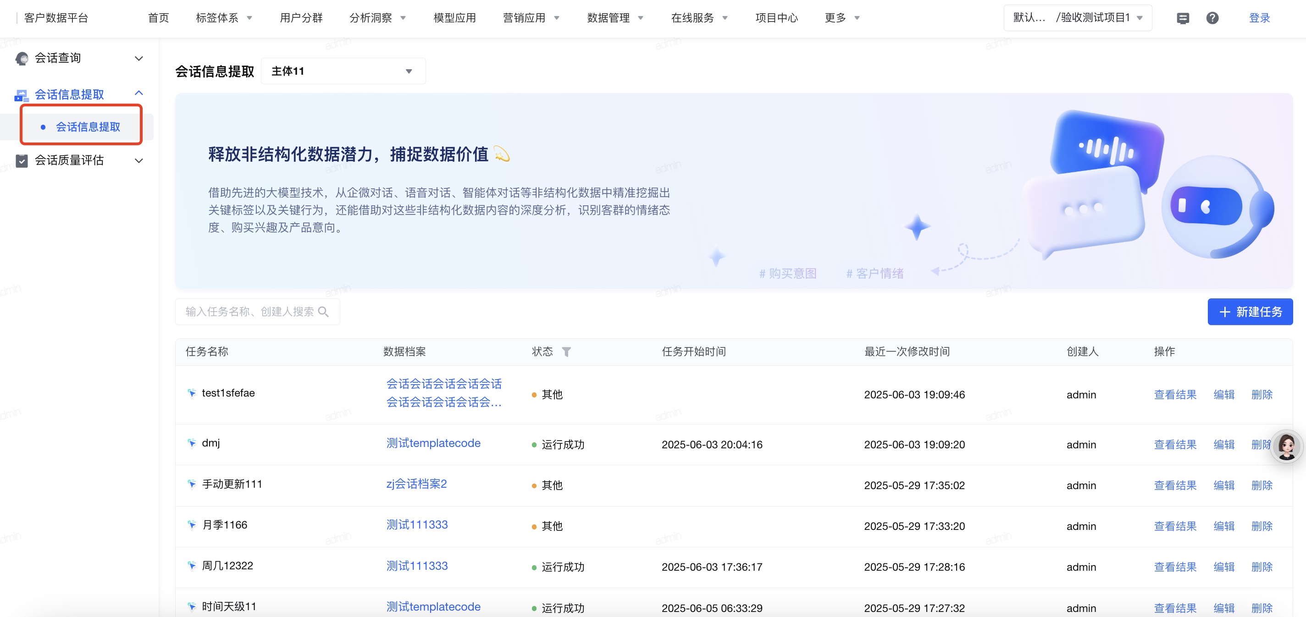Click the task icon beside 时间天级11

click(192, 606)
